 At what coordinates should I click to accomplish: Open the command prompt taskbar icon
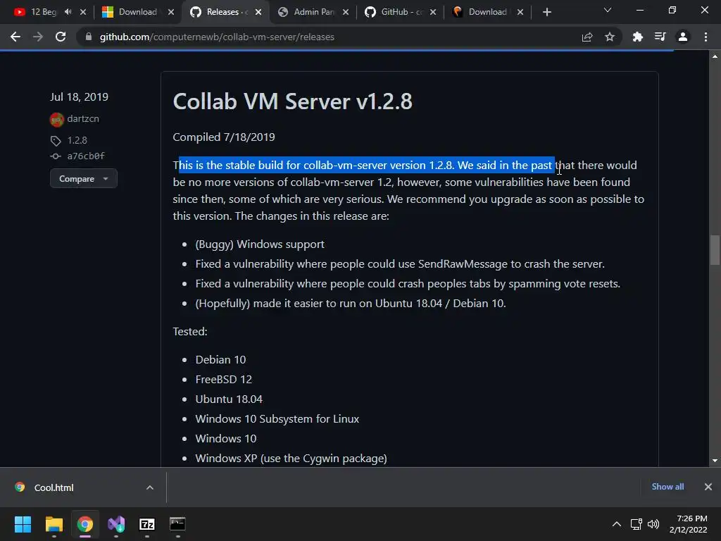pos(177,524)
